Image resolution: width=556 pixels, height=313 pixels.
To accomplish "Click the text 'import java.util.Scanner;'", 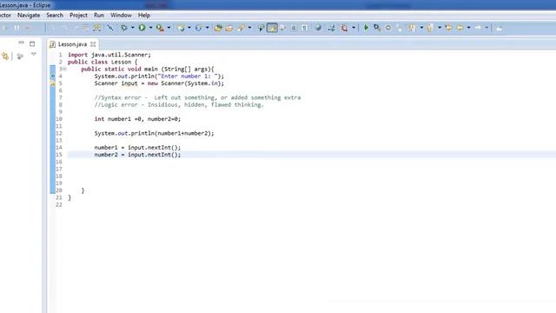I will [x=109, y=55].
